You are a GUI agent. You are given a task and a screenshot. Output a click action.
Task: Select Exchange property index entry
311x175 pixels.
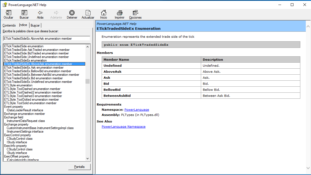[16, 124]
